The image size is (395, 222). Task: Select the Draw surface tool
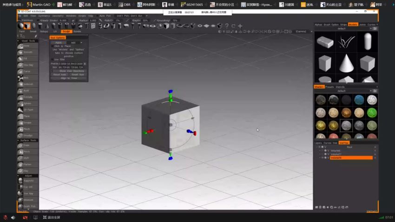[x=27, y=145]
